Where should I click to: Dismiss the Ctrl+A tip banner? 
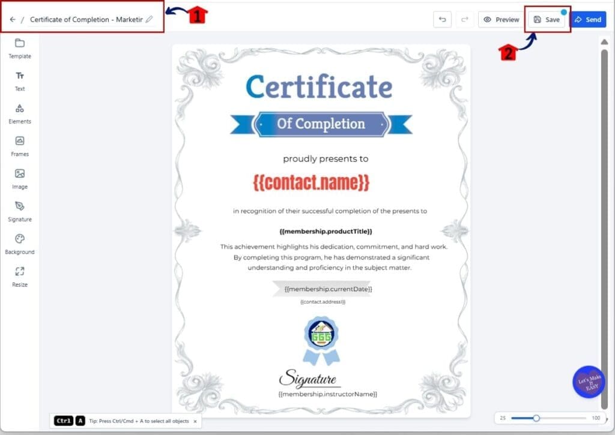click(195, 421)
